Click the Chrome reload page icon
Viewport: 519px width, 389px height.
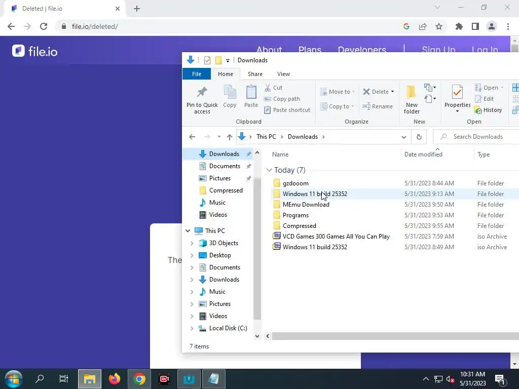pyautogui.click(x=44, y=26)
